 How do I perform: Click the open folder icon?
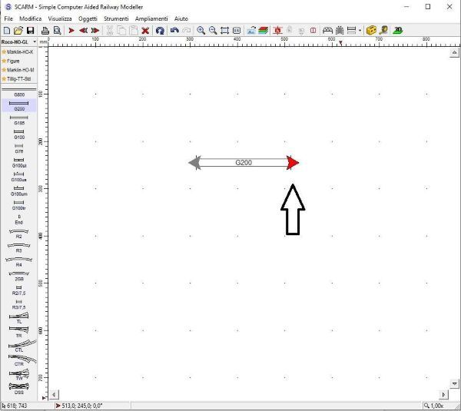click(x=18, y=31)
